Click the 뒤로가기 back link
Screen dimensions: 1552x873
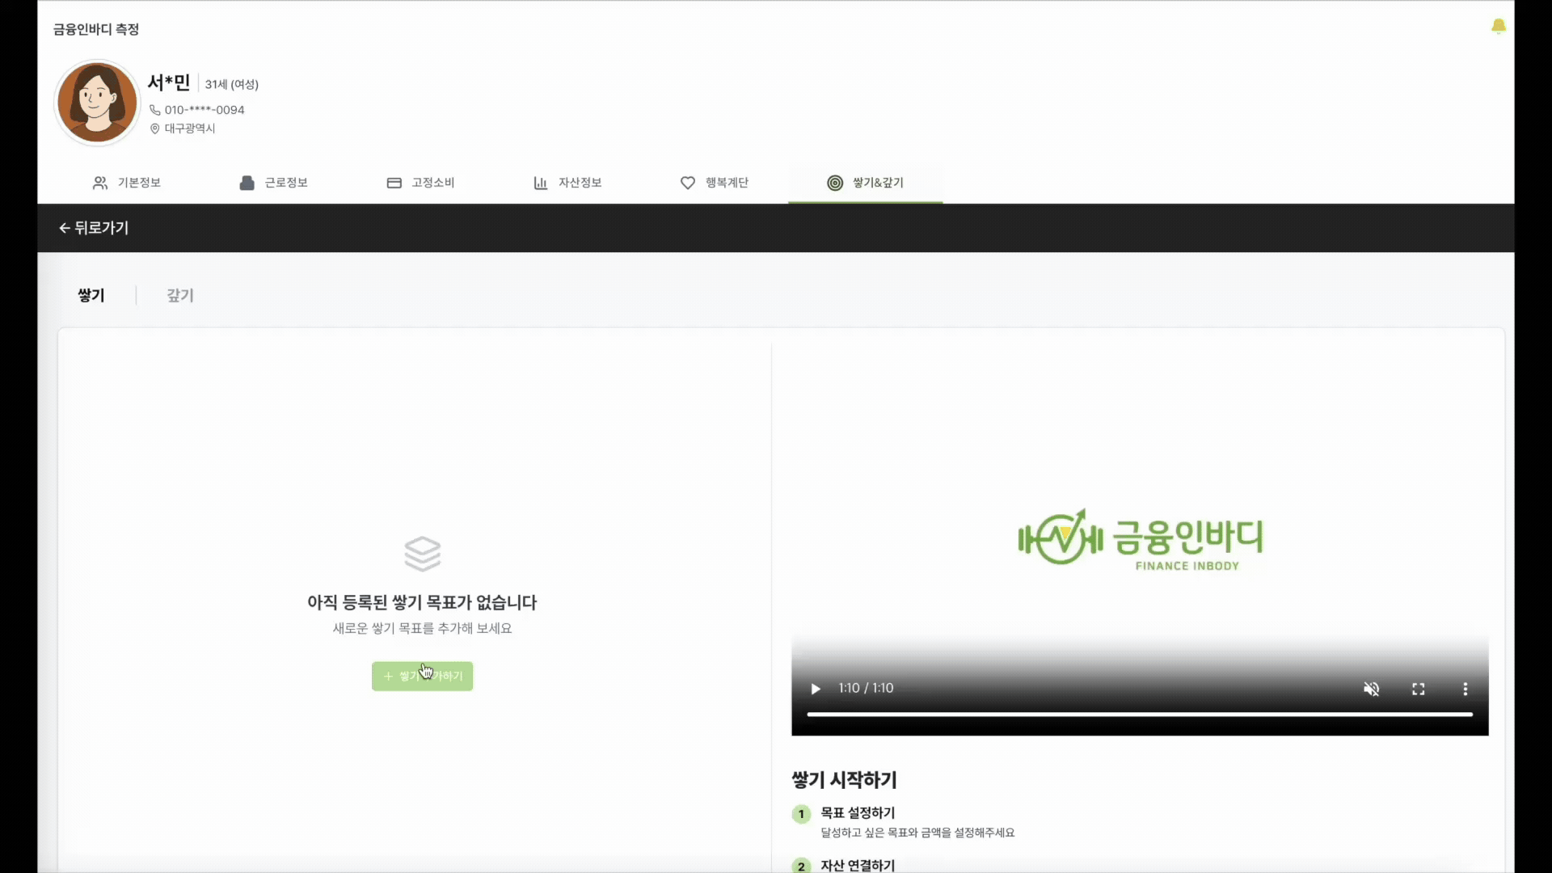click(101, 227)
